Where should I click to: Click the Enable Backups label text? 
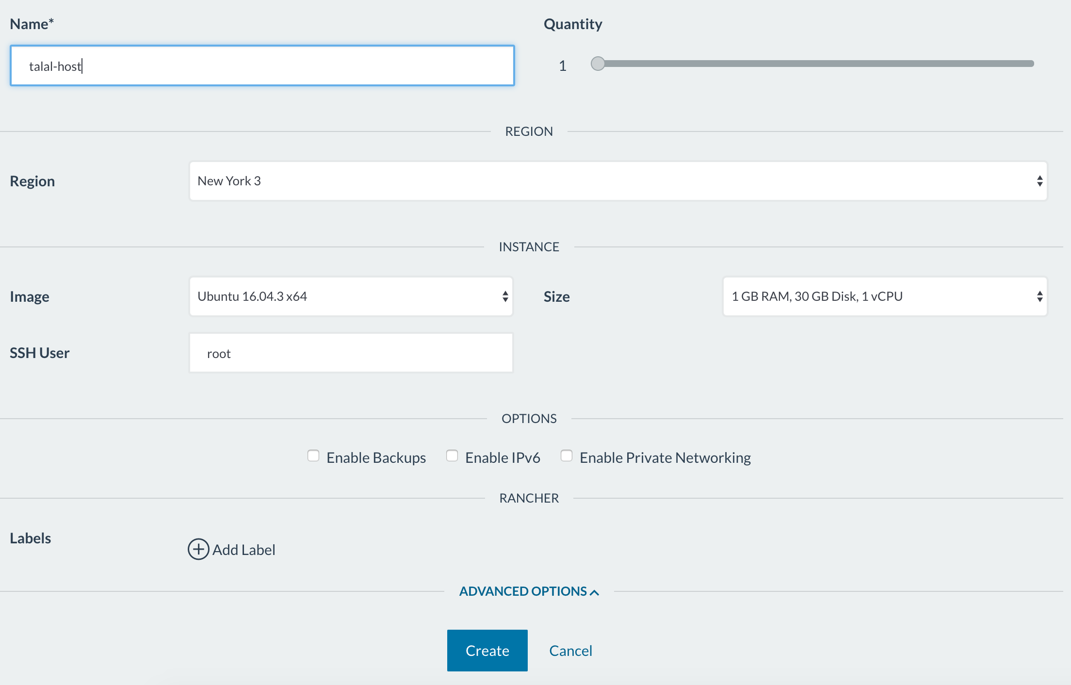[x=376, y=457]
